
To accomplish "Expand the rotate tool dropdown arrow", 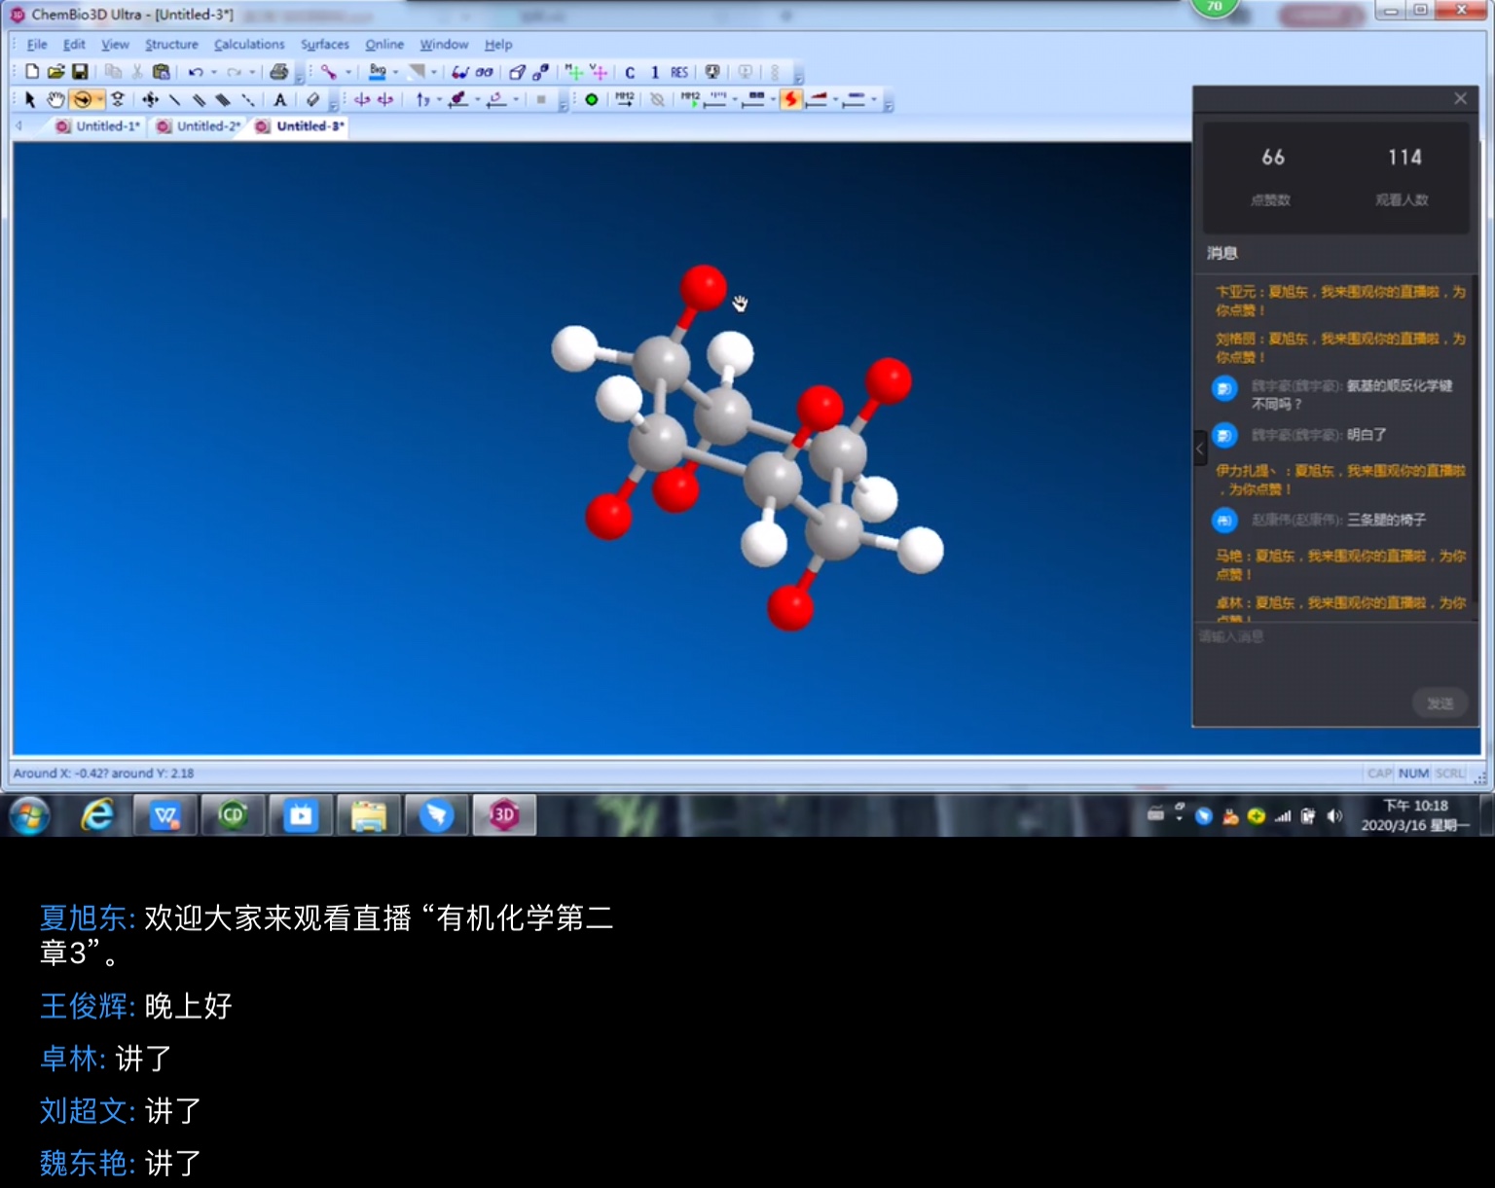I will point(99,99).
